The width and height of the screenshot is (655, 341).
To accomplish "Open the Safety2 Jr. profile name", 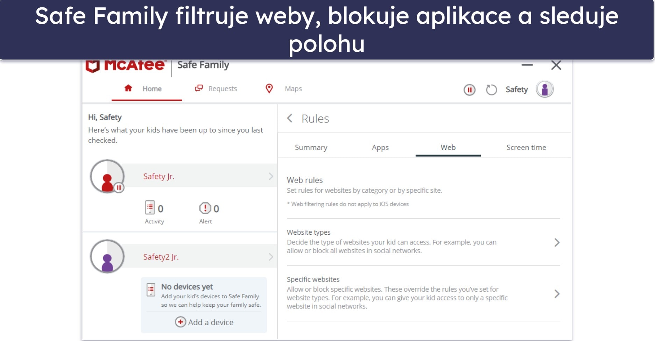I will tap(161, 257).
